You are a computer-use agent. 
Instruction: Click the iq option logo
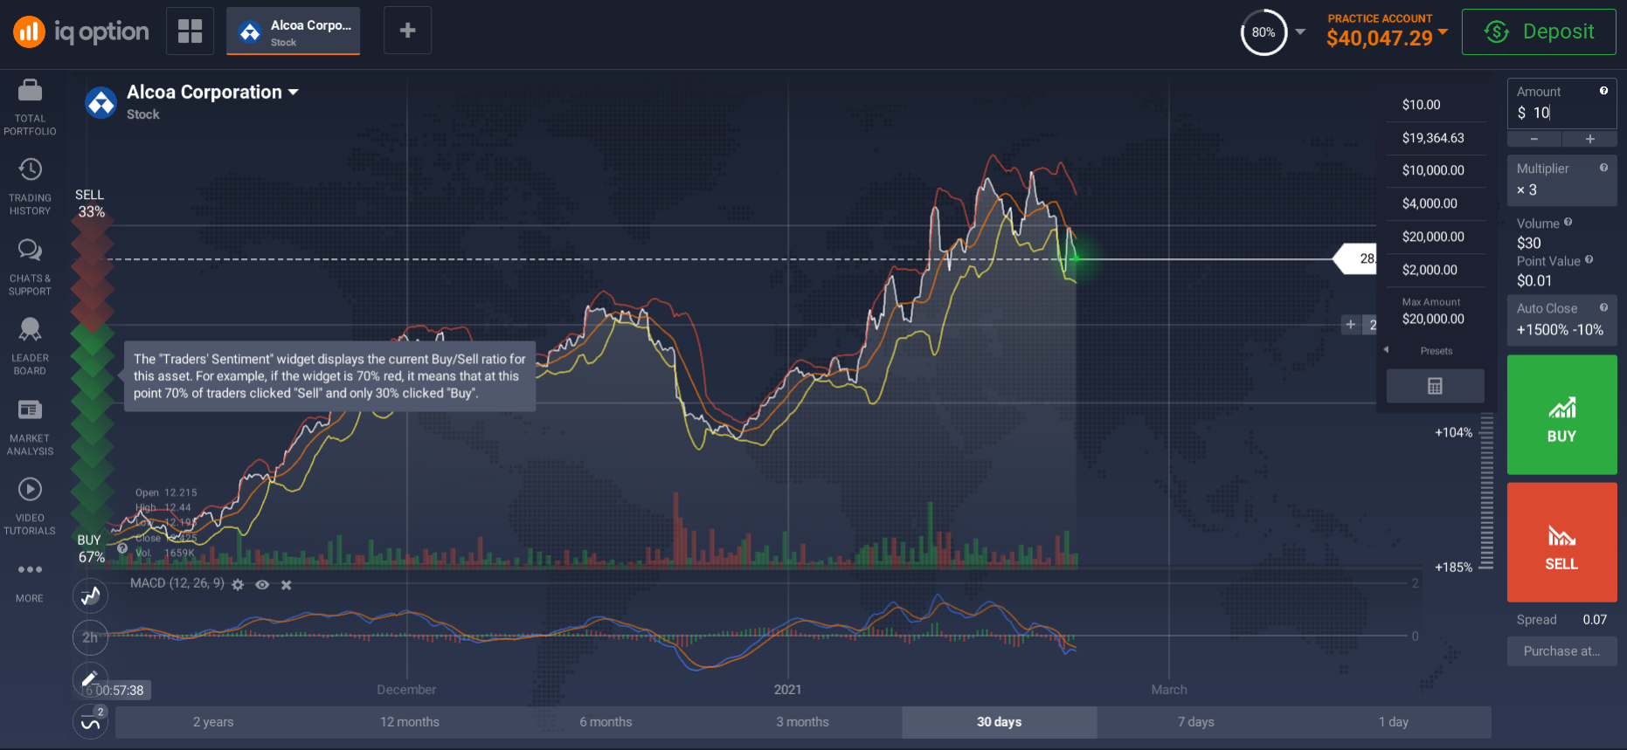(x=81, y=32)
